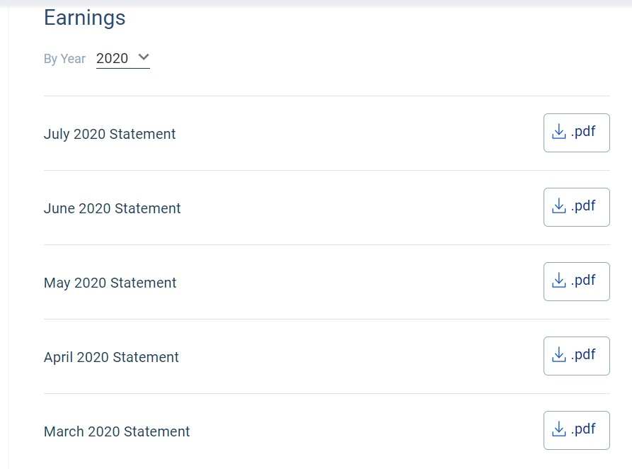The width and height of the screenshot is (632, 469).
Task: Click the selected year value 2020
Action: 112,59
